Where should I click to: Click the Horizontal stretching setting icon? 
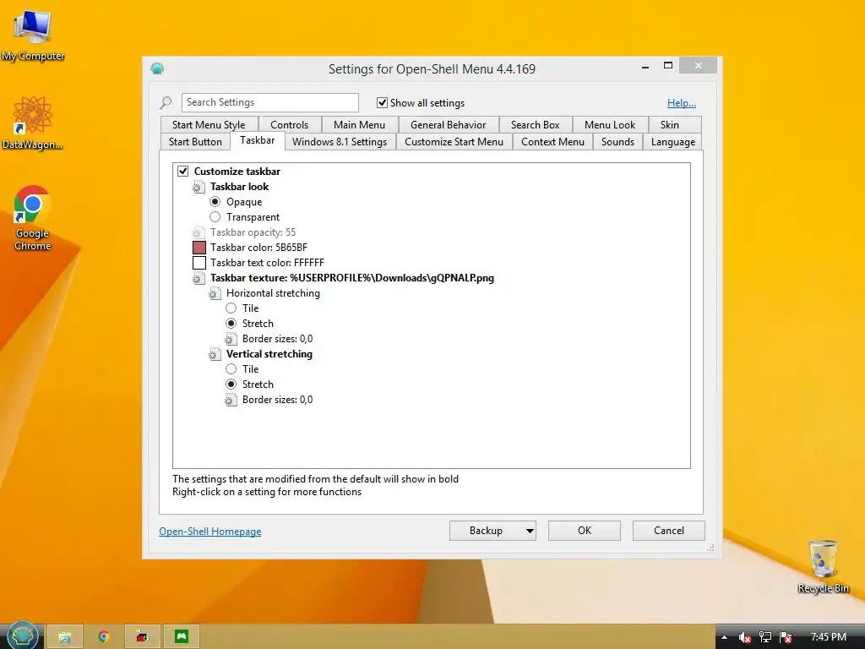click(215, 293)
